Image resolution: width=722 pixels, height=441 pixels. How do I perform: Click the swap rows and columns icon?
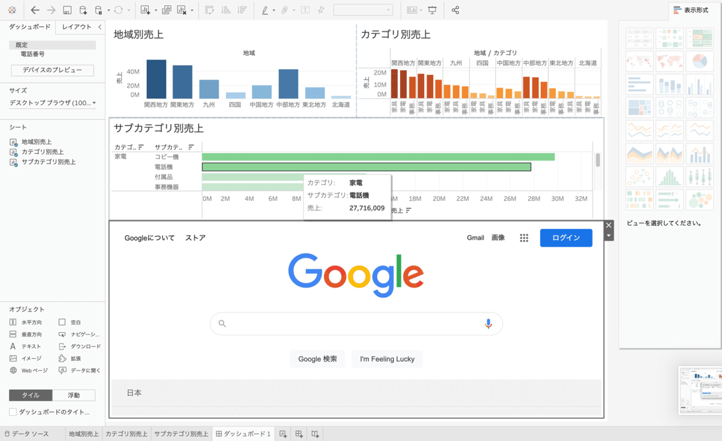click(209, 10)
